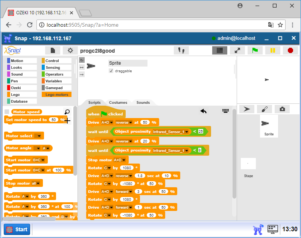301x238 pixels.
Task: Edit the sprite name field Sprite
Action: pos(128,63)
